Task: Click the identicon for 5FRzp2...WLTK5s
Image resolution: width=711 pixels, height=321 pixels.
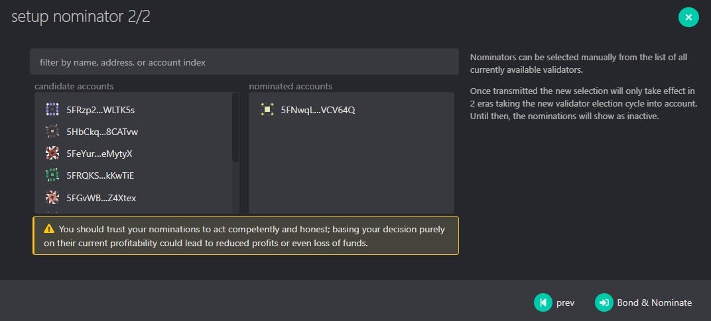Action: (52, 110)
